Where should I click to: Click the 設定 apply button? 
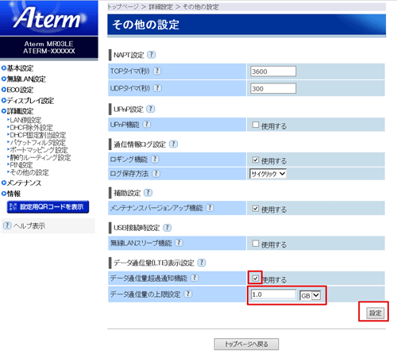pos(375,313)
